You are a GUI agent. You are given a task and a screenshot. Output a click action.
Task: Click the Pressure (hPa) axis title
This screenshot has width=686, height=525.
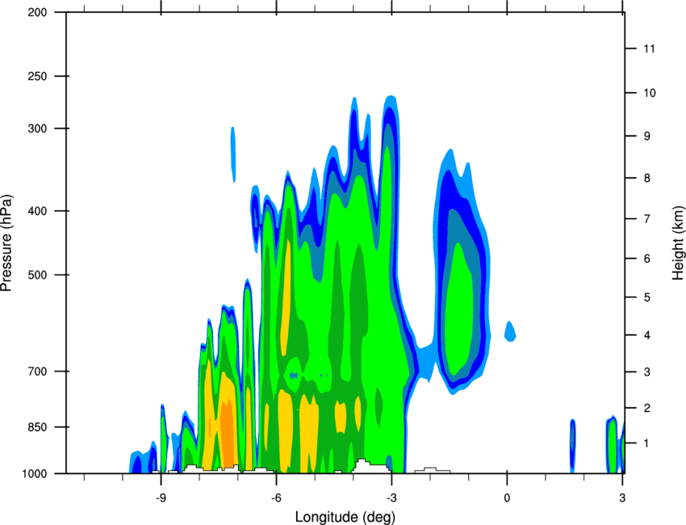pyautogui.click(x=6, y=243)
